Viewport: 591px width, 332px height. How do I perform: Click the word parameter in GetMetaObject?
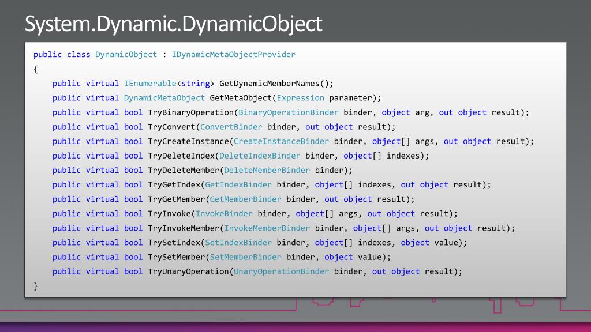point(350,98)
